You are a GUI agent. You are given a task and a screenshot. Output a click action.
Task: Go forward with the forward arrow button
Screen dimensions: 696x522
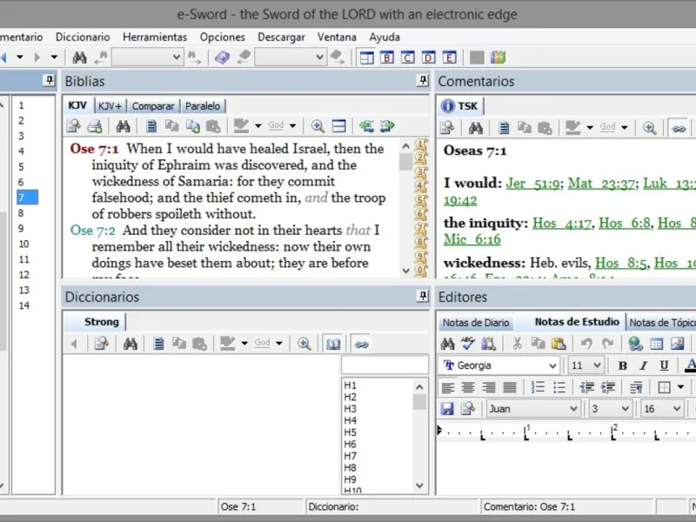coord(37,57)
